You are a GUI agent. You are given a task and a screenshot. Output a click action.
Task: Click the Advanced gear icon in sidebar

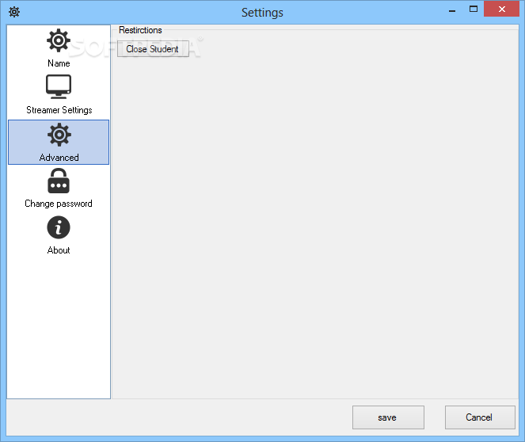point(59,135)
